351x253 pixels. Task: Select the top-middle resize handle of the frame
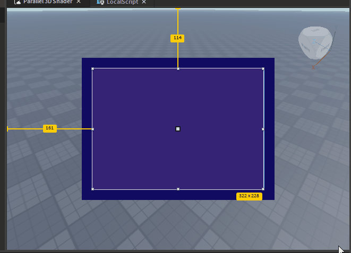click(x=178, y=69)
